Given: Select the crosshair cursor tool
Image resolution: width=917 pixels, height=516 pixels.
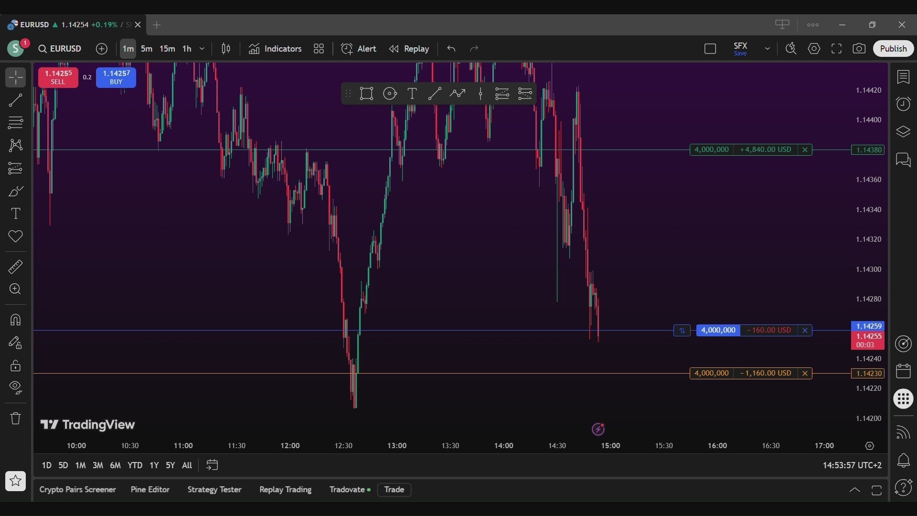Looking at the screenshot, I should 15,77.
